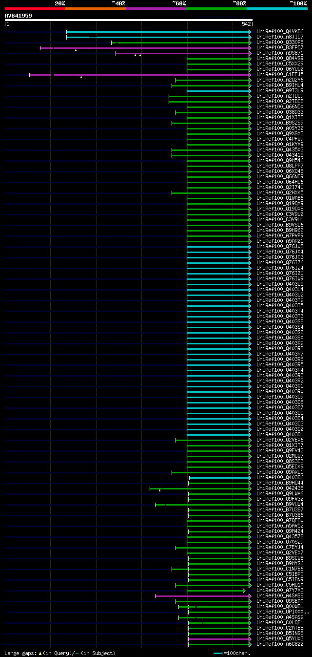
Task: Click the green alignment bar of UniRef100_Q42435
Action: tap(200, 488)
